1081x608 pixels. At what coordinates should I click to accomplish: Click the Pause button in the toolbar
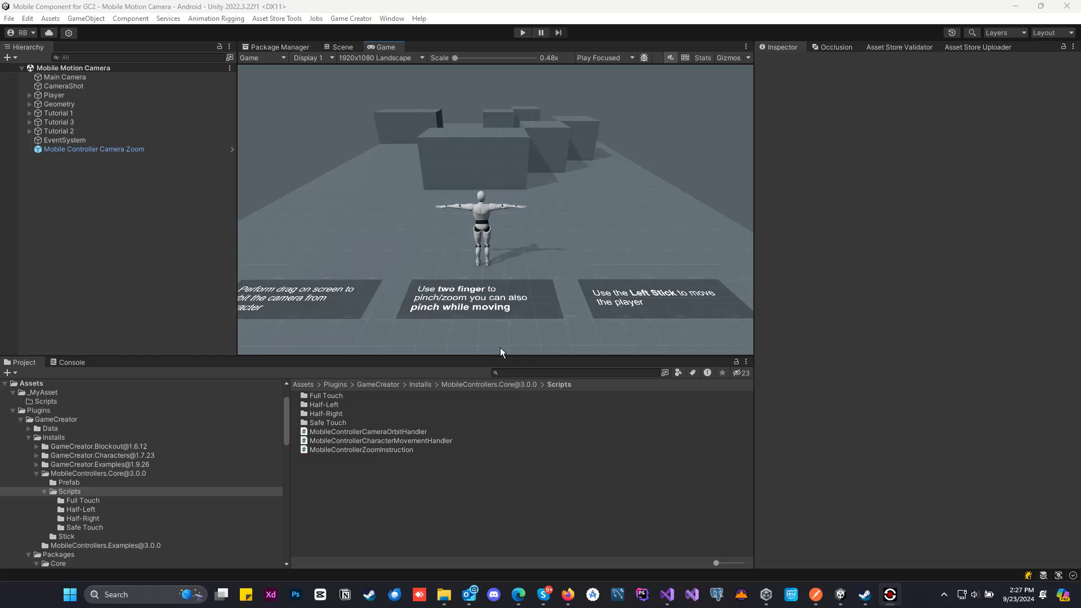click(x=540, y=33)
